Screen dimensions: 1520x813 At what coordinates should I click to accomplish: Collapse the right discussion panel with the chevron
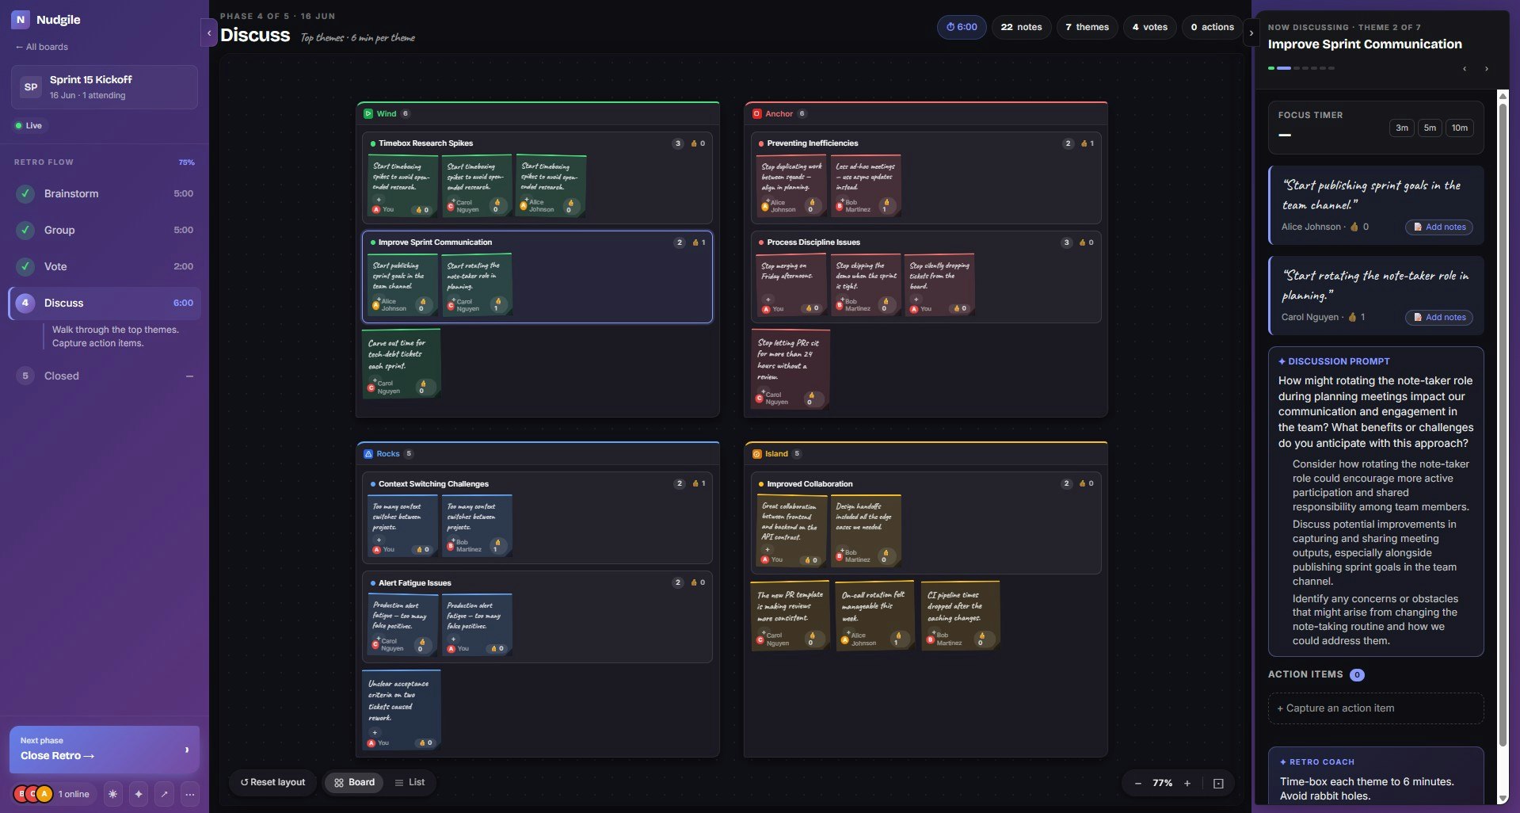[1251, 33]
